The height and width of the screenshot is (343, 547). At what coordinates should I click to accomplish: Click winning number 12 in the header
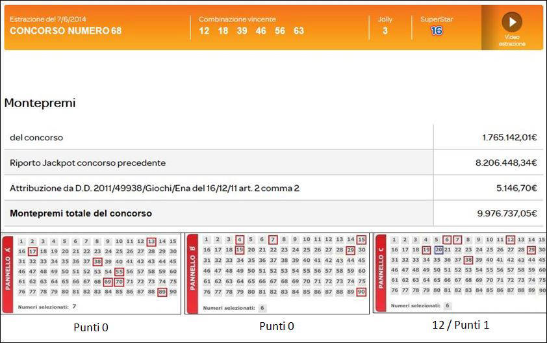click(x=204, y=31)
